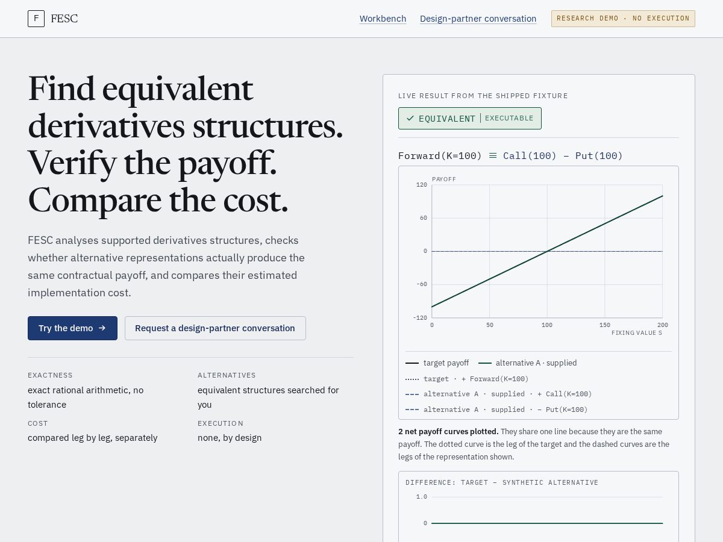Image resolution: width=723 pixels, height=542 pixels.
Task: Click the identity symbol between Forward and Call
Action: click(493, 155)
